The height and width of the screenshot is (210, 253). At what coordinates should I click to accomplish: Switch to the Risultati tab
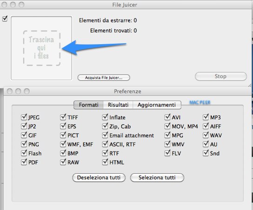click(118, 105)
